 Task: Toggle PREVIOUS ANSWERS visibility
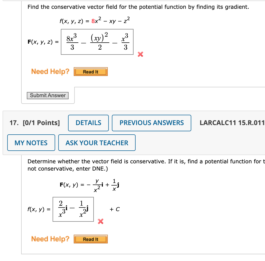151,123
